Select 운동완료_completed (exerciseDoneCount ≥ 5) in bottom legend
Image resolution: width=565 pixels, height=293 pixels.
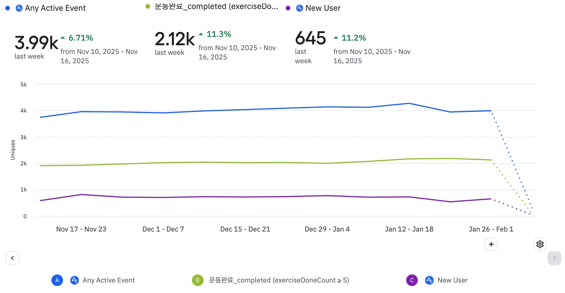coord(279,280)
